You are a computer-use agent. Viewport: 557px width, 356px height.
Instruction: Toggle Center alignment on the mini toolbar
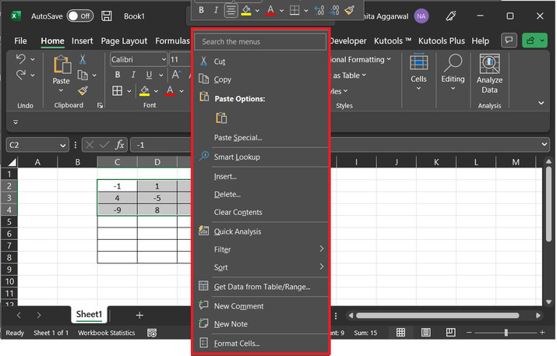click(231, 10)
